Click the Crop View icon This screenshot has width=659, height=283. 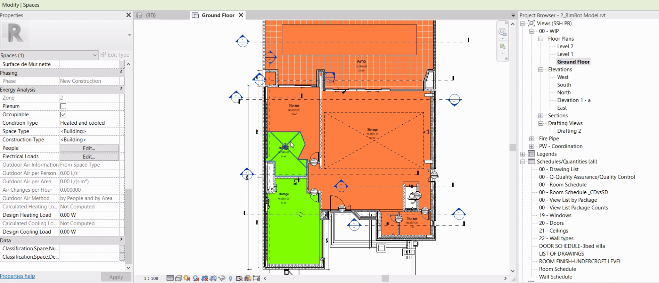pyautogui.click(x=205, y=278)
